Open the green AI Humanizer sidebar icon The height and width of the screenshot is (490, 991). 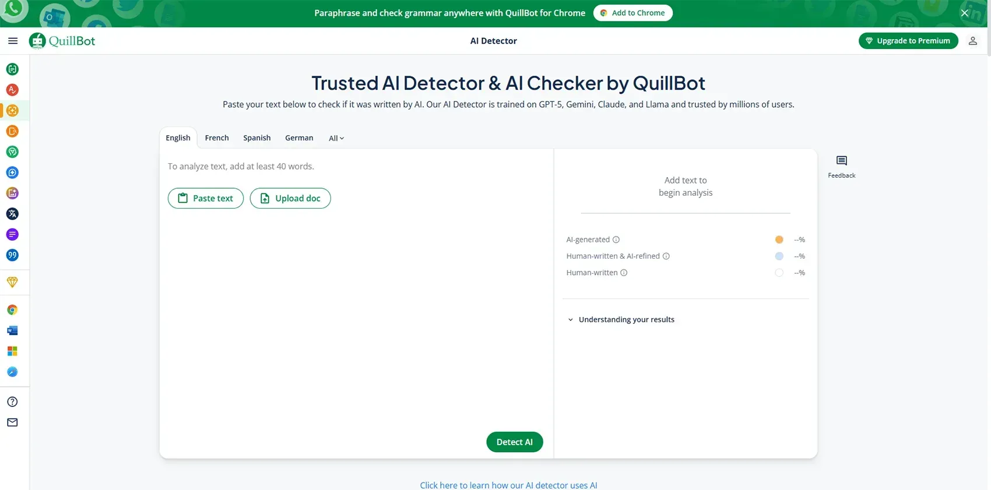click(12, 152)
